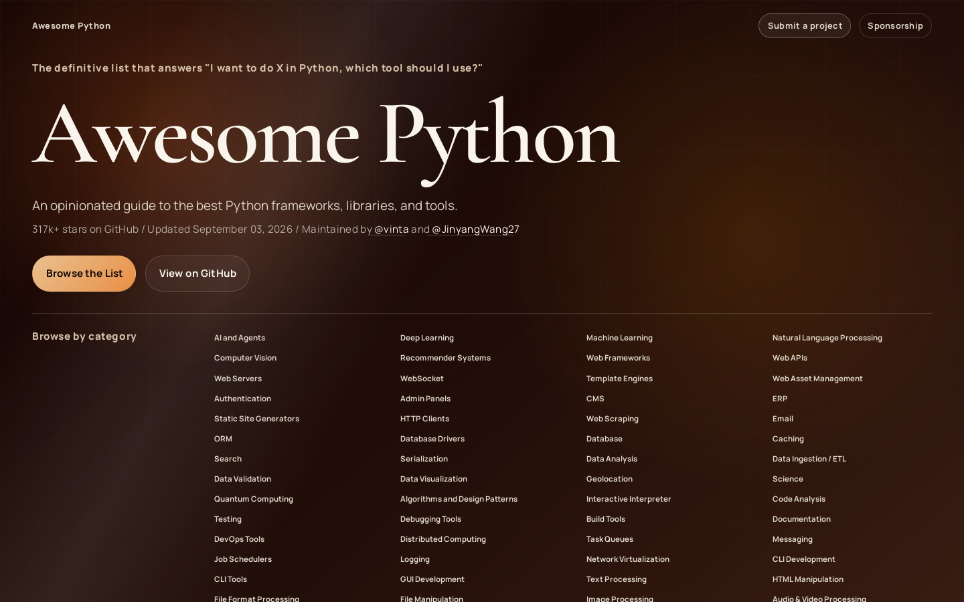Open the Search category link
This screenshot has width=964, height=602.
(x=228, y=459)
